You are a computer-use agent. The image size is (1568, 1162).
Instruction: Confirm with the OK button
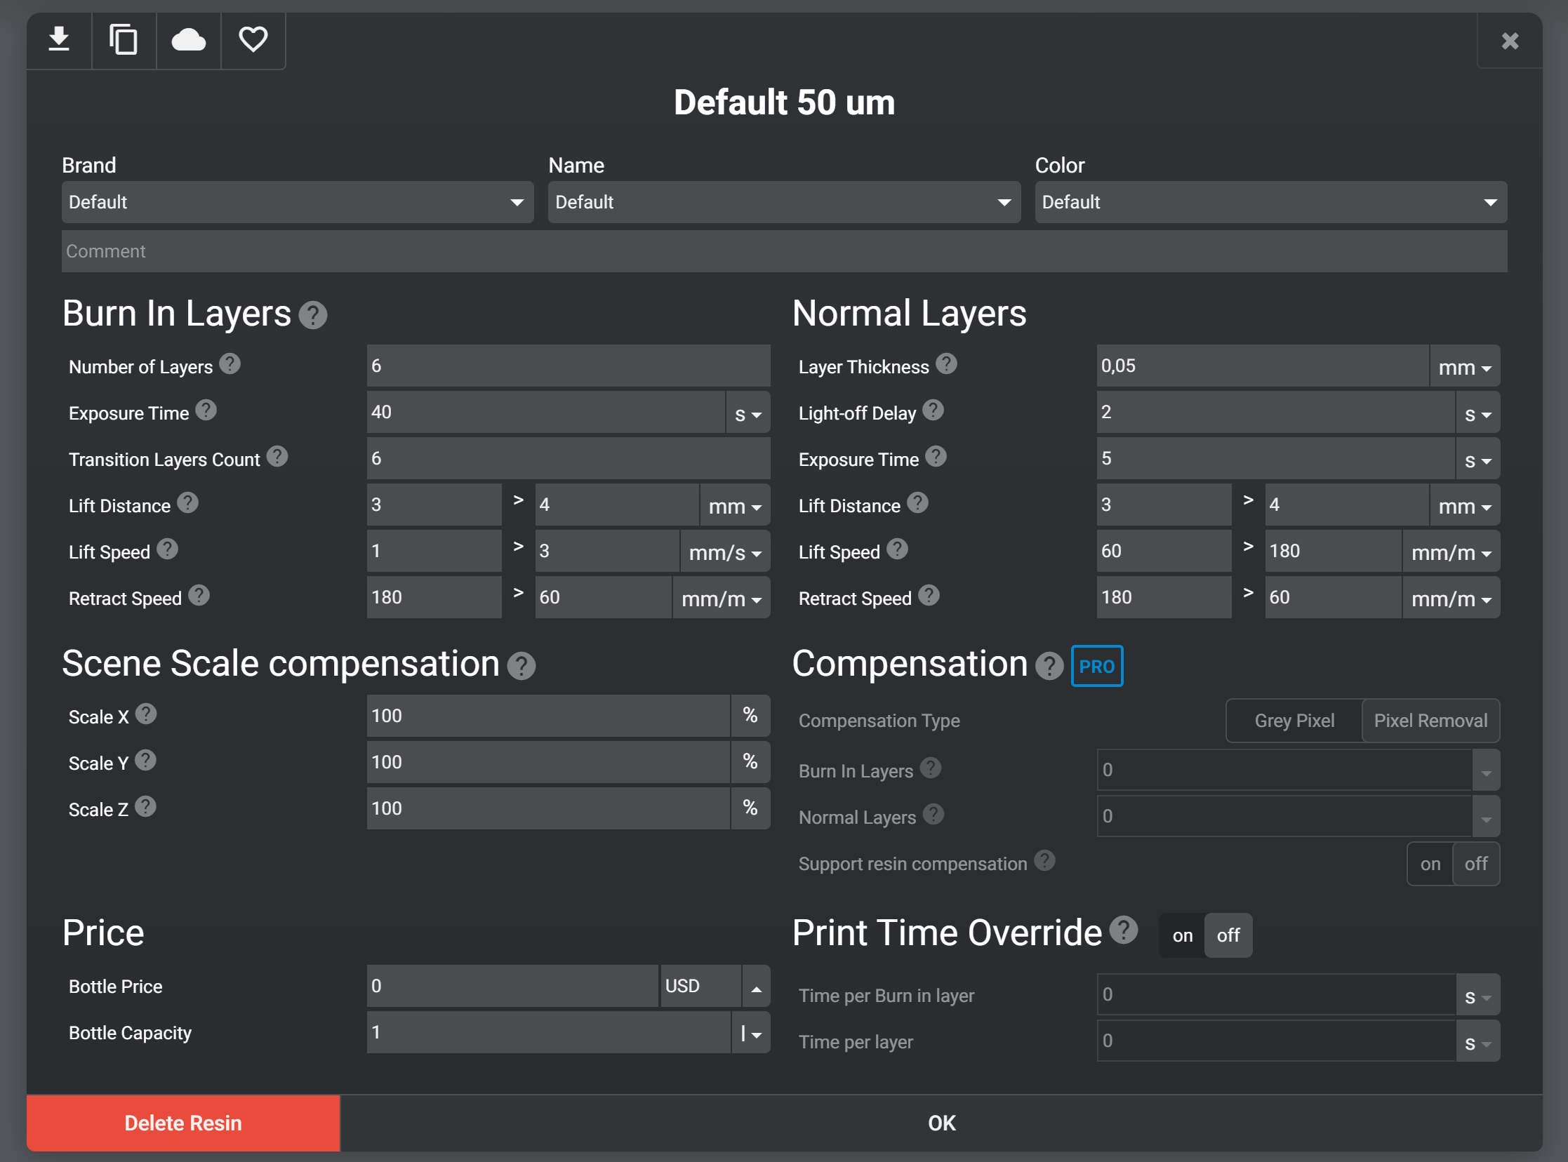pos(941,1123)
